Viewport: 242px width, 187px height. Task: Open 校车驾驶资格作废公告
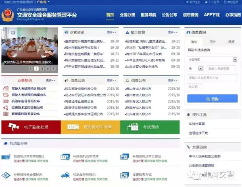(x=80, y=89)
